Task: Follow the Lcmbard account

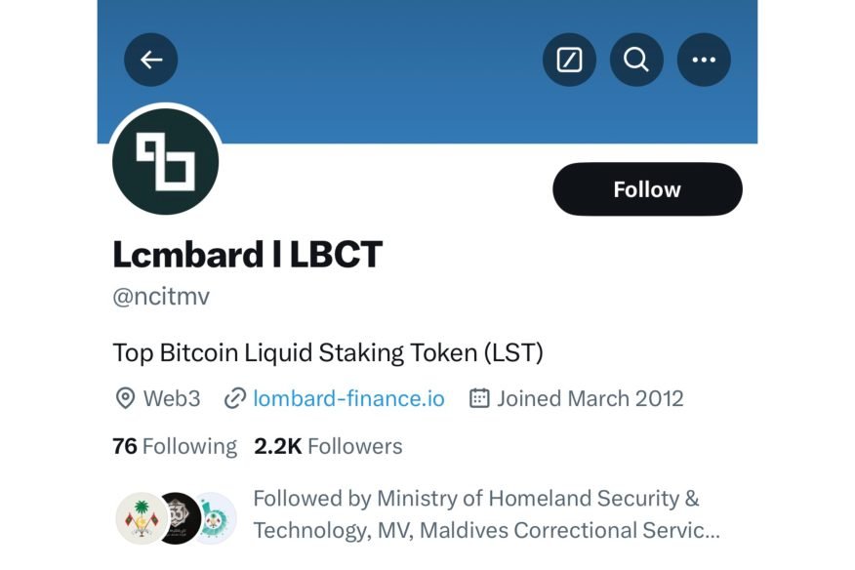Action: (x=647, y=189)
